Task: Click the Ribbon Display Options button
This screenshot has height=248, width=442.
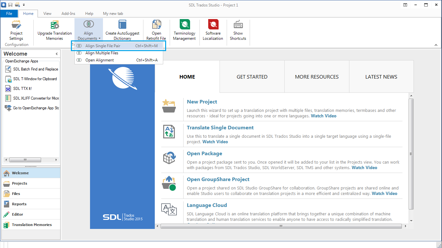Action: 405,5
